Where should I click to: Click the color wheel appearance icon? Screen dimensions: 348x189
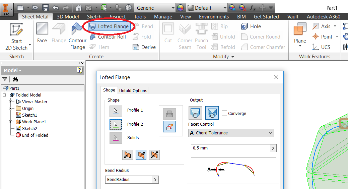(x=181, y=8)
